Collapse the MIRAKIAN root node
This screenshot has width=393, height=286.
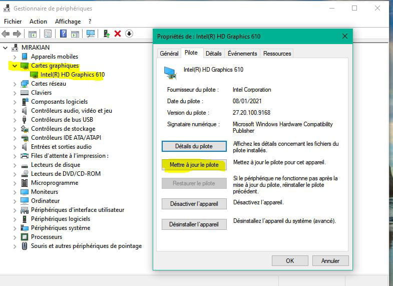coord(6,48)
